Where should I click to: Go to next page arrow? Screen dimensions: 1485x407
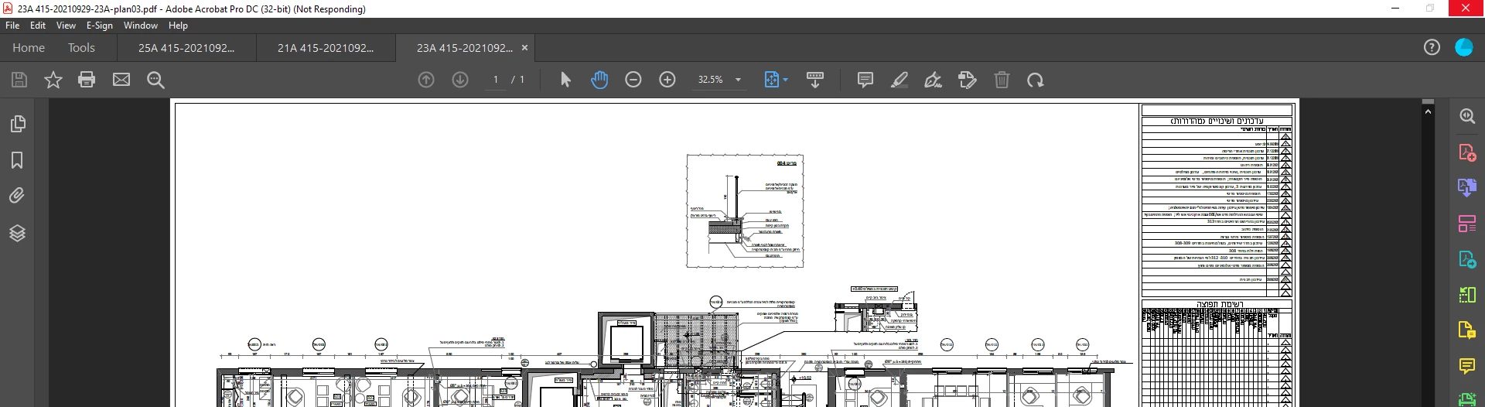pos(460,80)
